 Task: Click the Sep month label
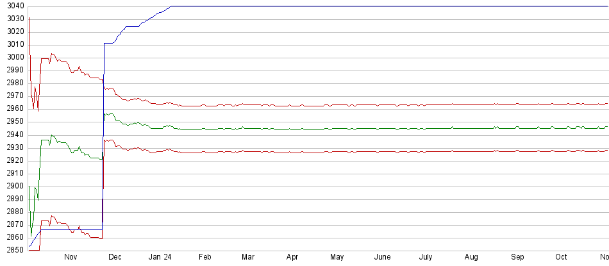pyautogui.click(x=517, y=257)
